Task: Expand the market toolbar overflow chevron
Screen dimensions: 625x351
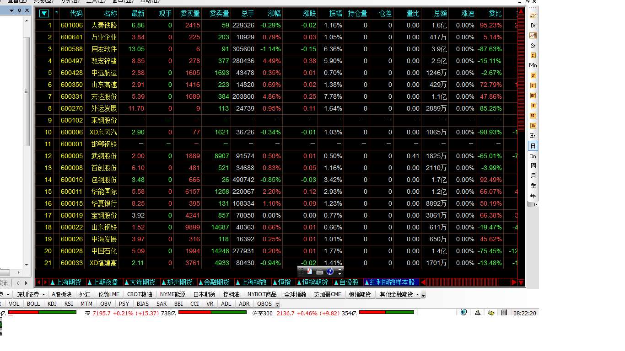Action: coord(423,295)
